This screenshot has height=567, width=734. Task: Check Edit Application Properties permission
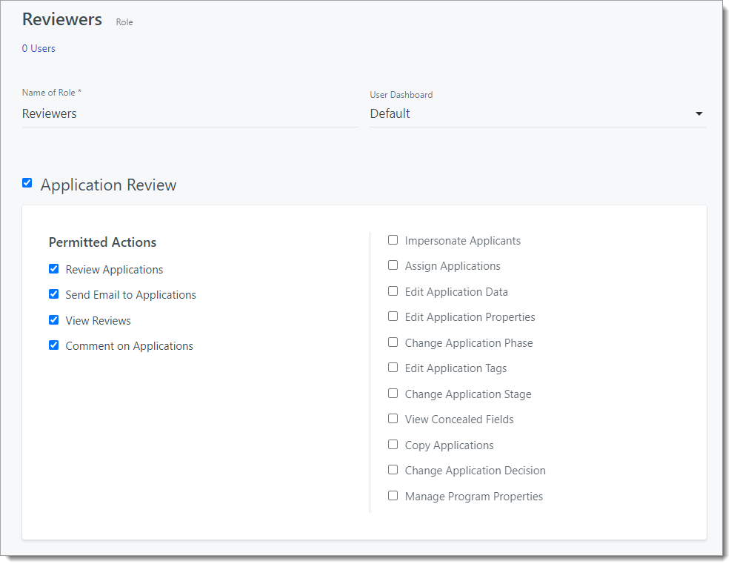point(393,316)
